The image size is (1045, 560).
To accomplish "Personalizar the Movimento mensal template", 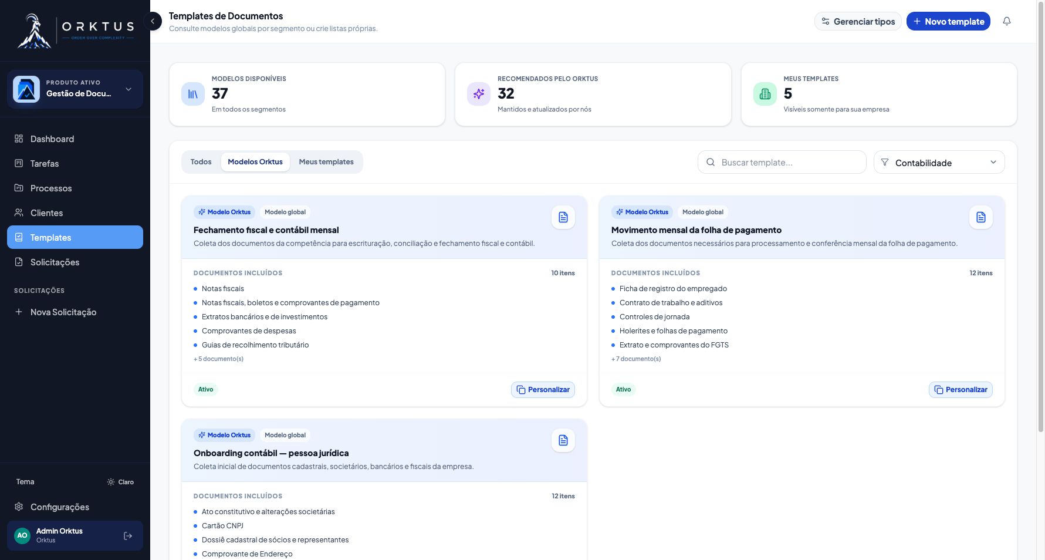I will click(x=961, y=390).
